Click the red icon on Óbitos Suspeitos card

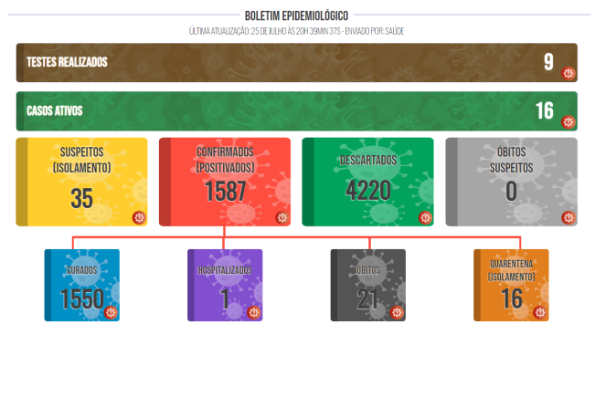click(568, 217)
